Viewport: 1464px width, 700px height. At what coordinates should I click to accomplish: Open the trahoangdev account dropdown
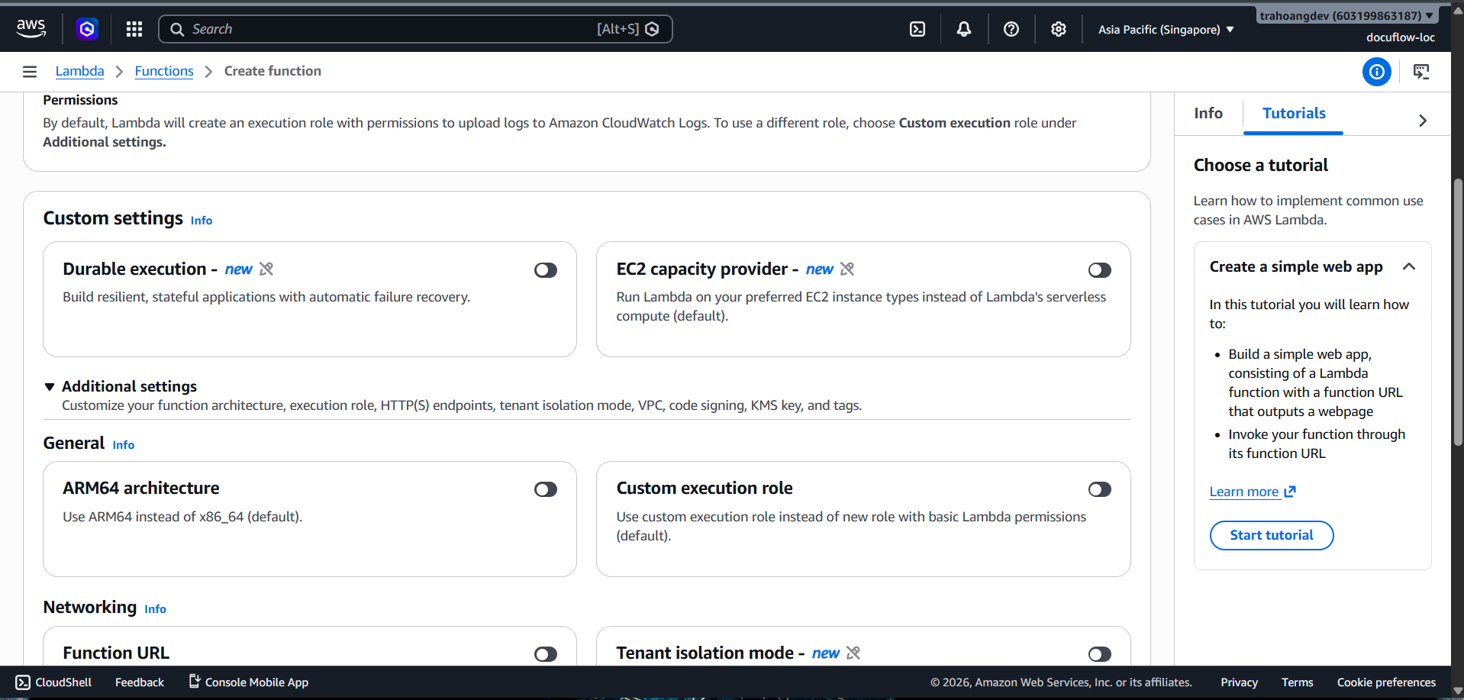pyautogui.click(x=1346, y=15)
